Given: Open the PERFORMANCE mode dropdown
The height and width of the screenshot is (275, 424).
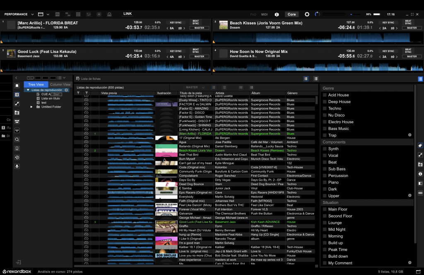Looking at the screenshot, I should click(x=19, y=14).
